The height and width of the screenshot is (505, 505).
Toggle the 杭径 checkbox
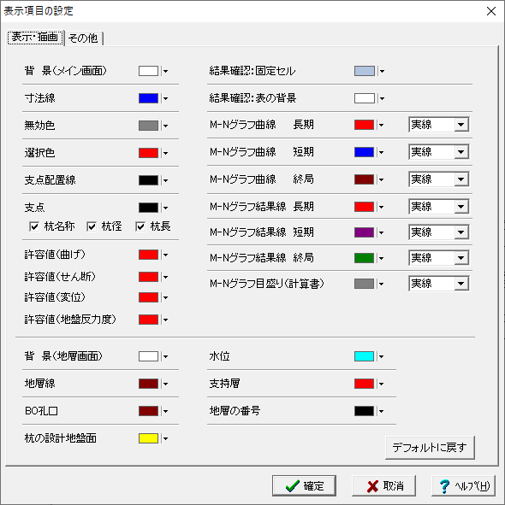pyautogui.click(x=92, y=226)
